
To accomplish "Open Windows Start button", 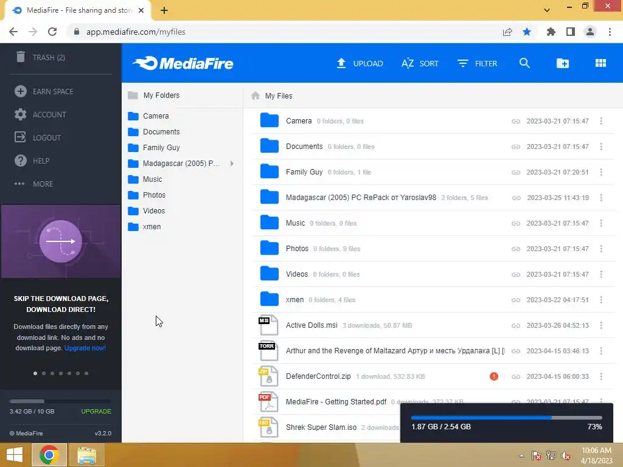I will (15, 455).
